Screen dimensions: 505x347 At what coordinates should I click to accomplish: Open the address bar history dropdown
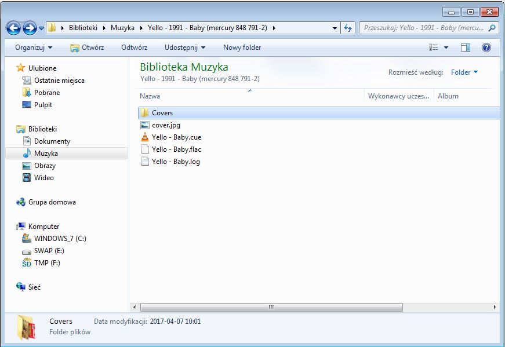tap(335, 28)
